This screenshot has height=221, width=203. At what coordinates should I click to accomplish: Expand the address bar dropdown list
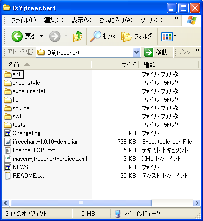(137, 52)
